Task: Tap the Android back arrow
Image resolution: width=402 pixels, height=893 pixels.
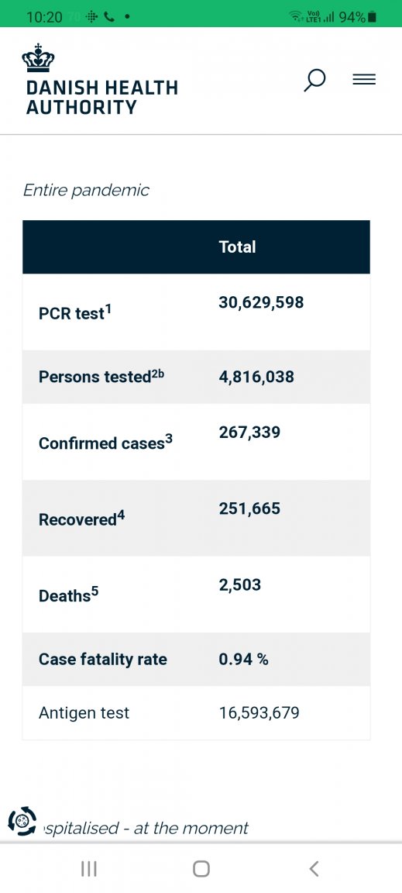Action: [314, 868]
